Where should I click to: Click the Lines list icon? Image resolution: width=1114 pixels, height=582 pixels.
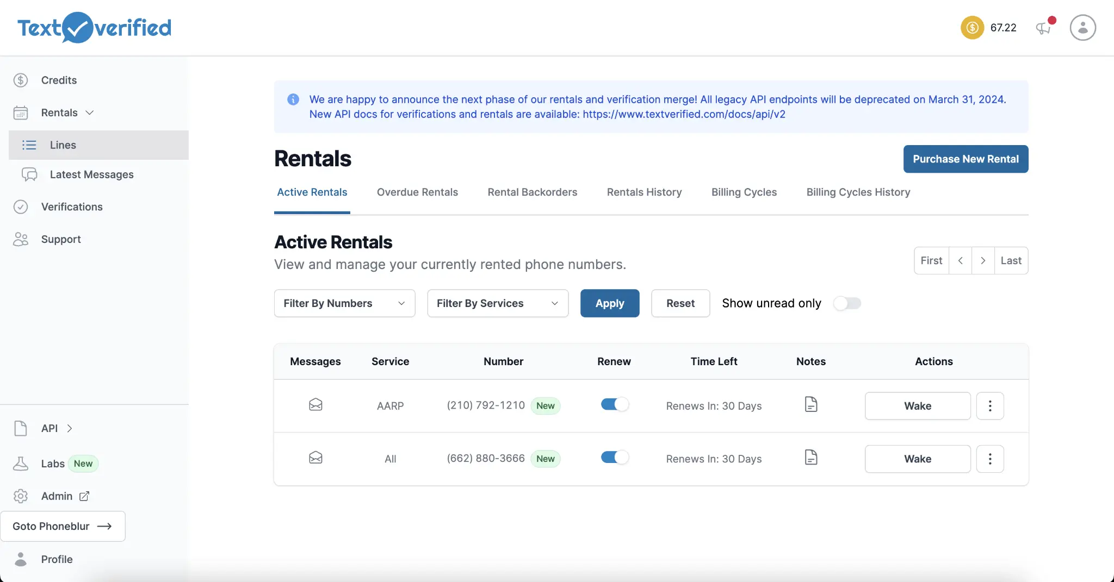coord(29,145)
